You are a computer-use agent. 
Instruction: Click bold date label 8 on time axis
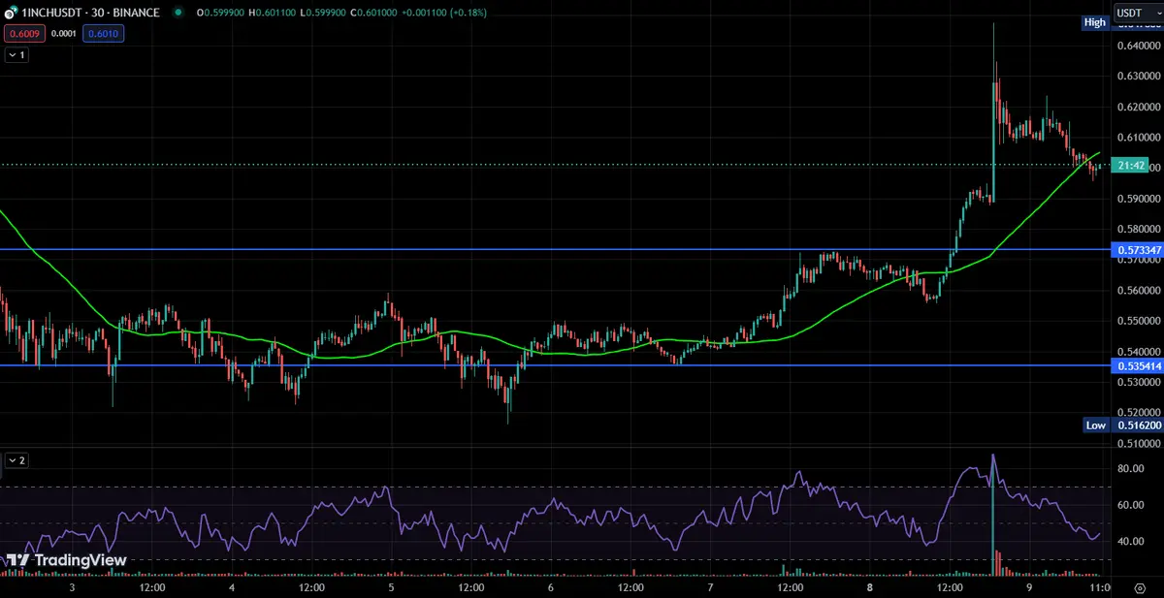(x=870, y=587)
